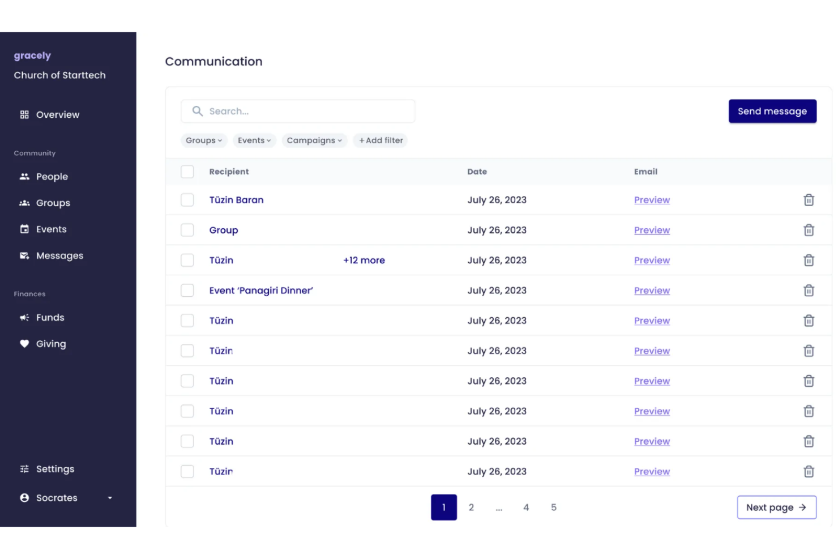Expand the Socrates account menu chevron
The height and width of the screenshot is (559, 838).
tap(110, 498)
